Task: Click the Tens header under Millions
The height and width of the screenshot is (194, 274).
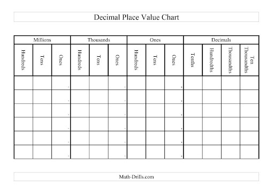Action: [x=42, y=60]
